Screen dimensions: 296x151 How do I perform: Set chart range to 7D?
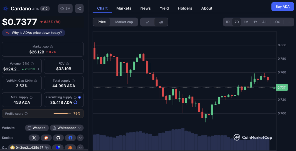[x=236, y=22]
